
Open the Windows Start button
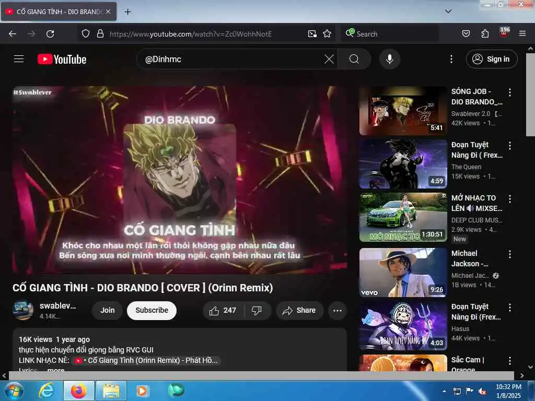point(14,391)
